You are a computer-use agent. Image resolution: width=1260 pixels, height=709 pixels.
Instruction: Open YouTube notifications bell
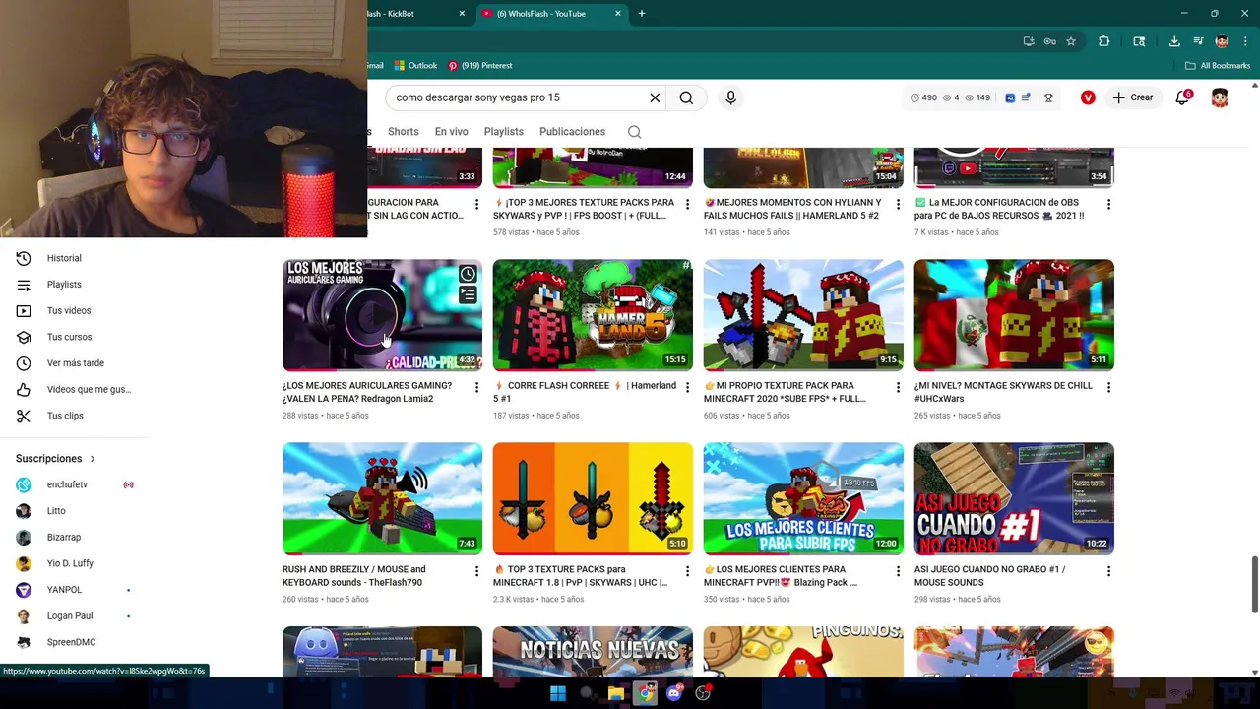click(x=1183, y=97)
